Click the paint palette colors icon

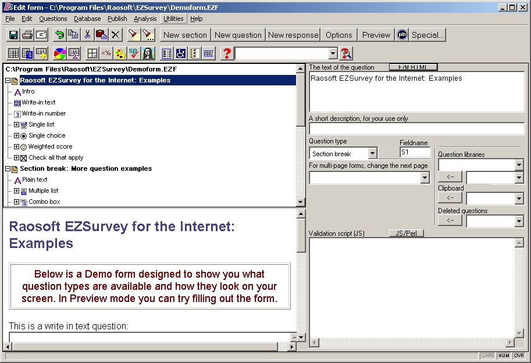(120, 53)
